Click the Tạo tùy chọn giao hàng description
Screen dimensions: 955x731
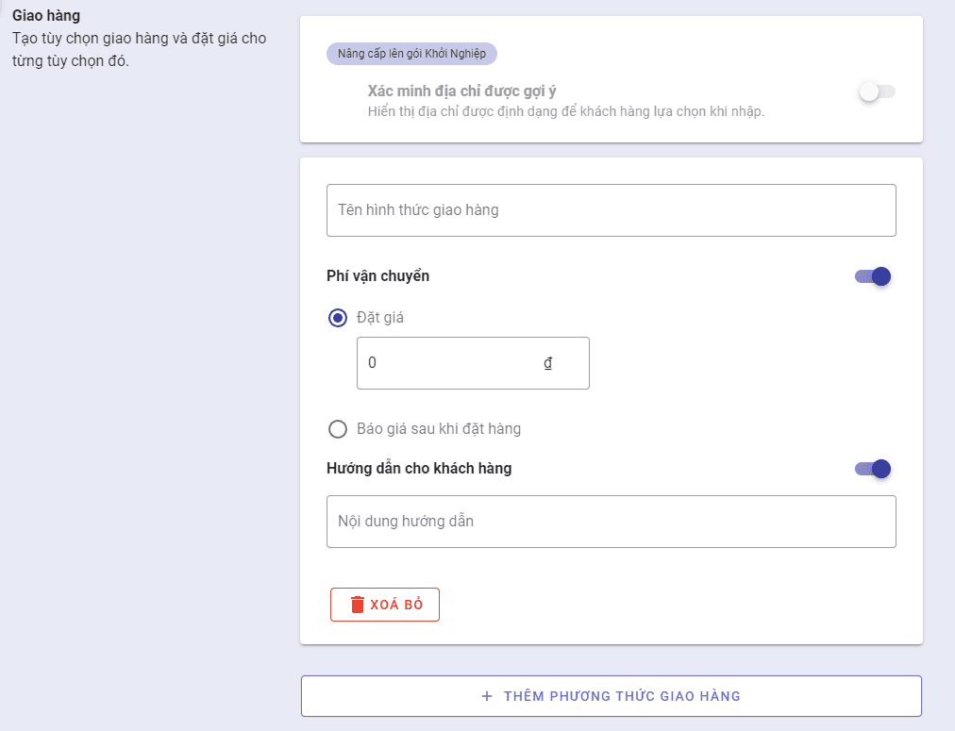[140, 50]
